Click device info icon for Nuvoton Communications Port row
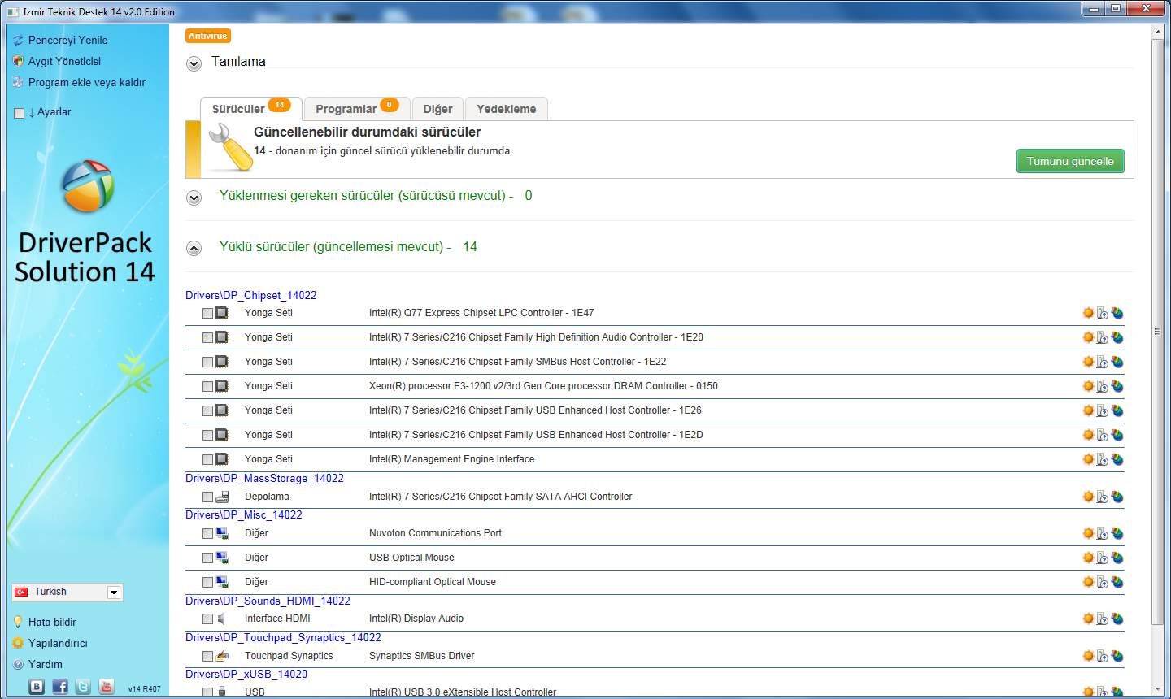This screenshot has width=1171, height=699. click(x=1103, y=533)
